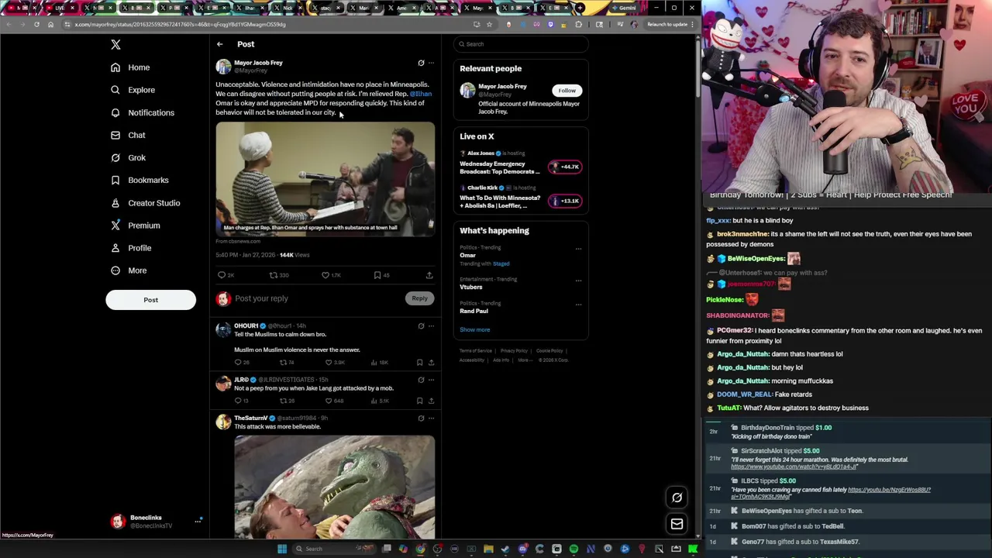Open Creator Studio in sidebar
The height and width of the screenshot is (558, 992).
pyautogui.click(x=145, y=203)
